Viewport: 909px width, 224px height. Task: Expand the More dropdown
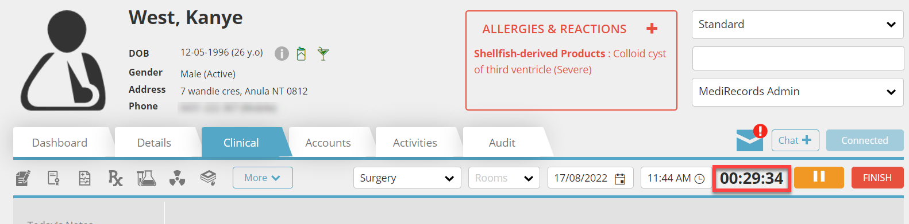coord(263,178)
